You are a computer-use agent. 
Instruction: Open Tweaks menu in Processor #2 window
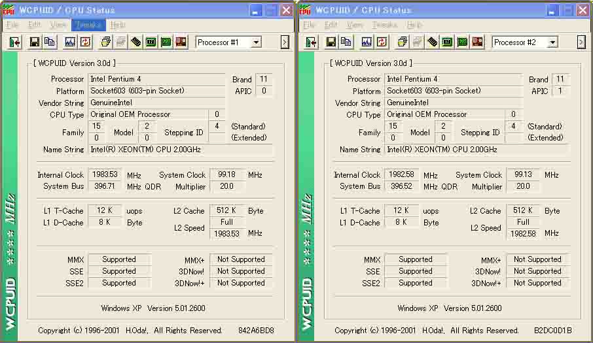tap(384, 25)
